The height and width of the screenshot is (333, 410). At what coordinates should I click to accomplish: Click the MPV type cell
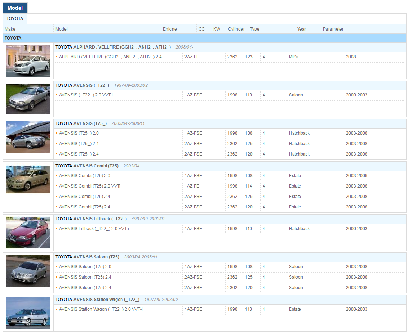click(x=293, y=57)
